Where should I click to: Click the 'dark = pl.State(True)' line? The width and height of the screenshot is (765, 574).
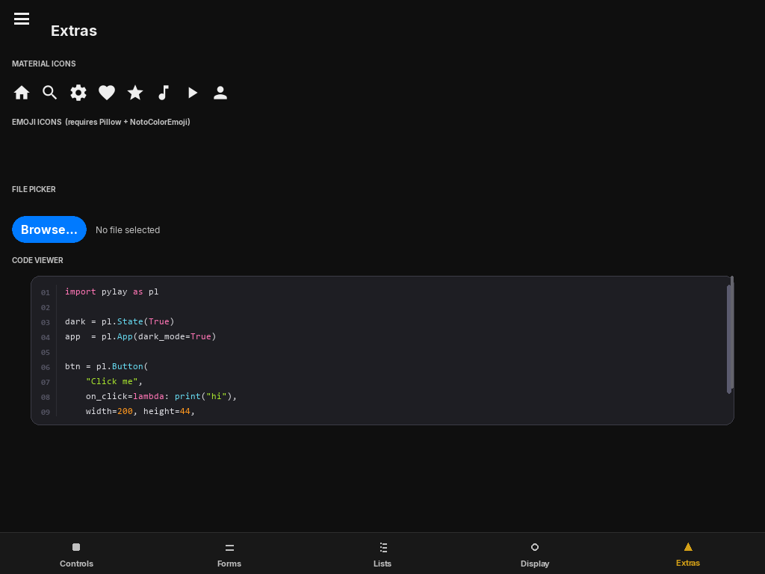[120, 321]
